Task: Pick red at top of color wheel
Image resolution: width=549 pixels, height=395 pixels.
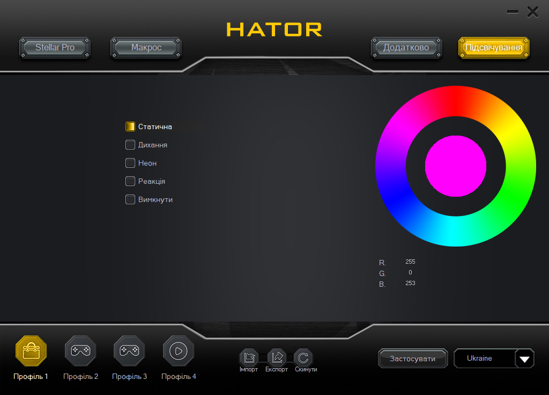Action: click(456, 101)
